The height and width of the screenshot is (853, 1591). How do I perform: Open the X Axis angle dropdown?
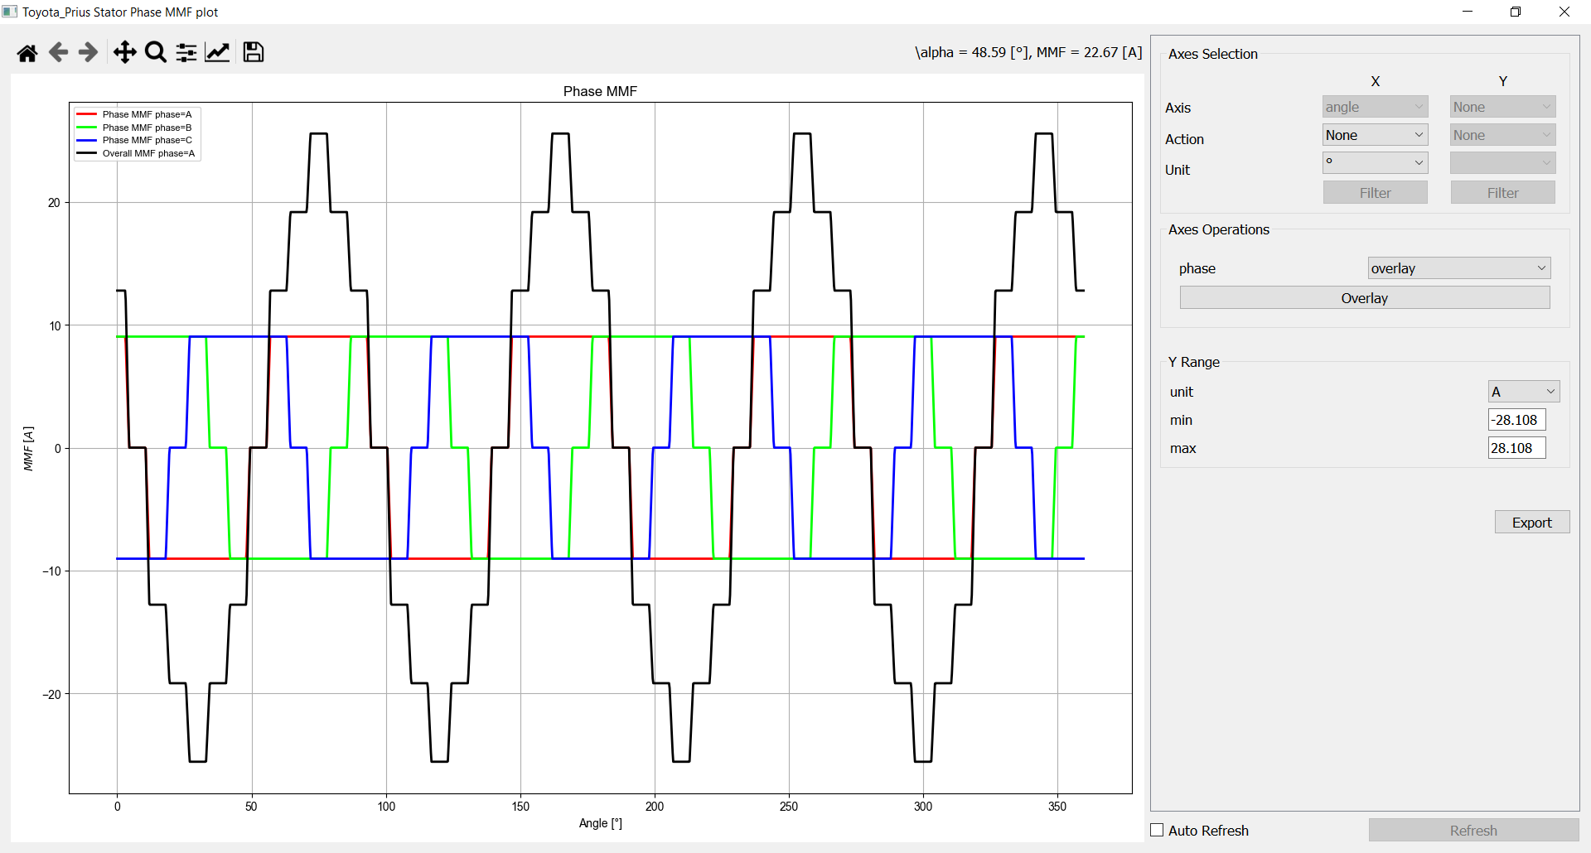1375,107
